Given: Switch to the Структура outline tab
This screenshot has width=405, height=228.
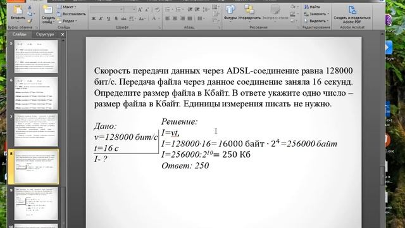Looking at the screenshot, I should [45, 34].
